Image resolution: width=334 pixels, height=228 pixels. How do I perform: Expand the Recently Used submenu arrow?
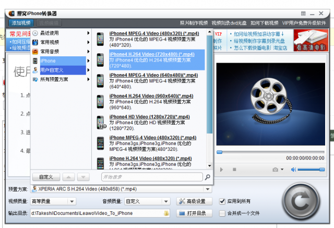(88, 33)
